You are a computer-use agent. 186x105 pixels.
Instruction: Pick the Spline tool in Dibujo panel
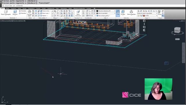coord(53,13)
